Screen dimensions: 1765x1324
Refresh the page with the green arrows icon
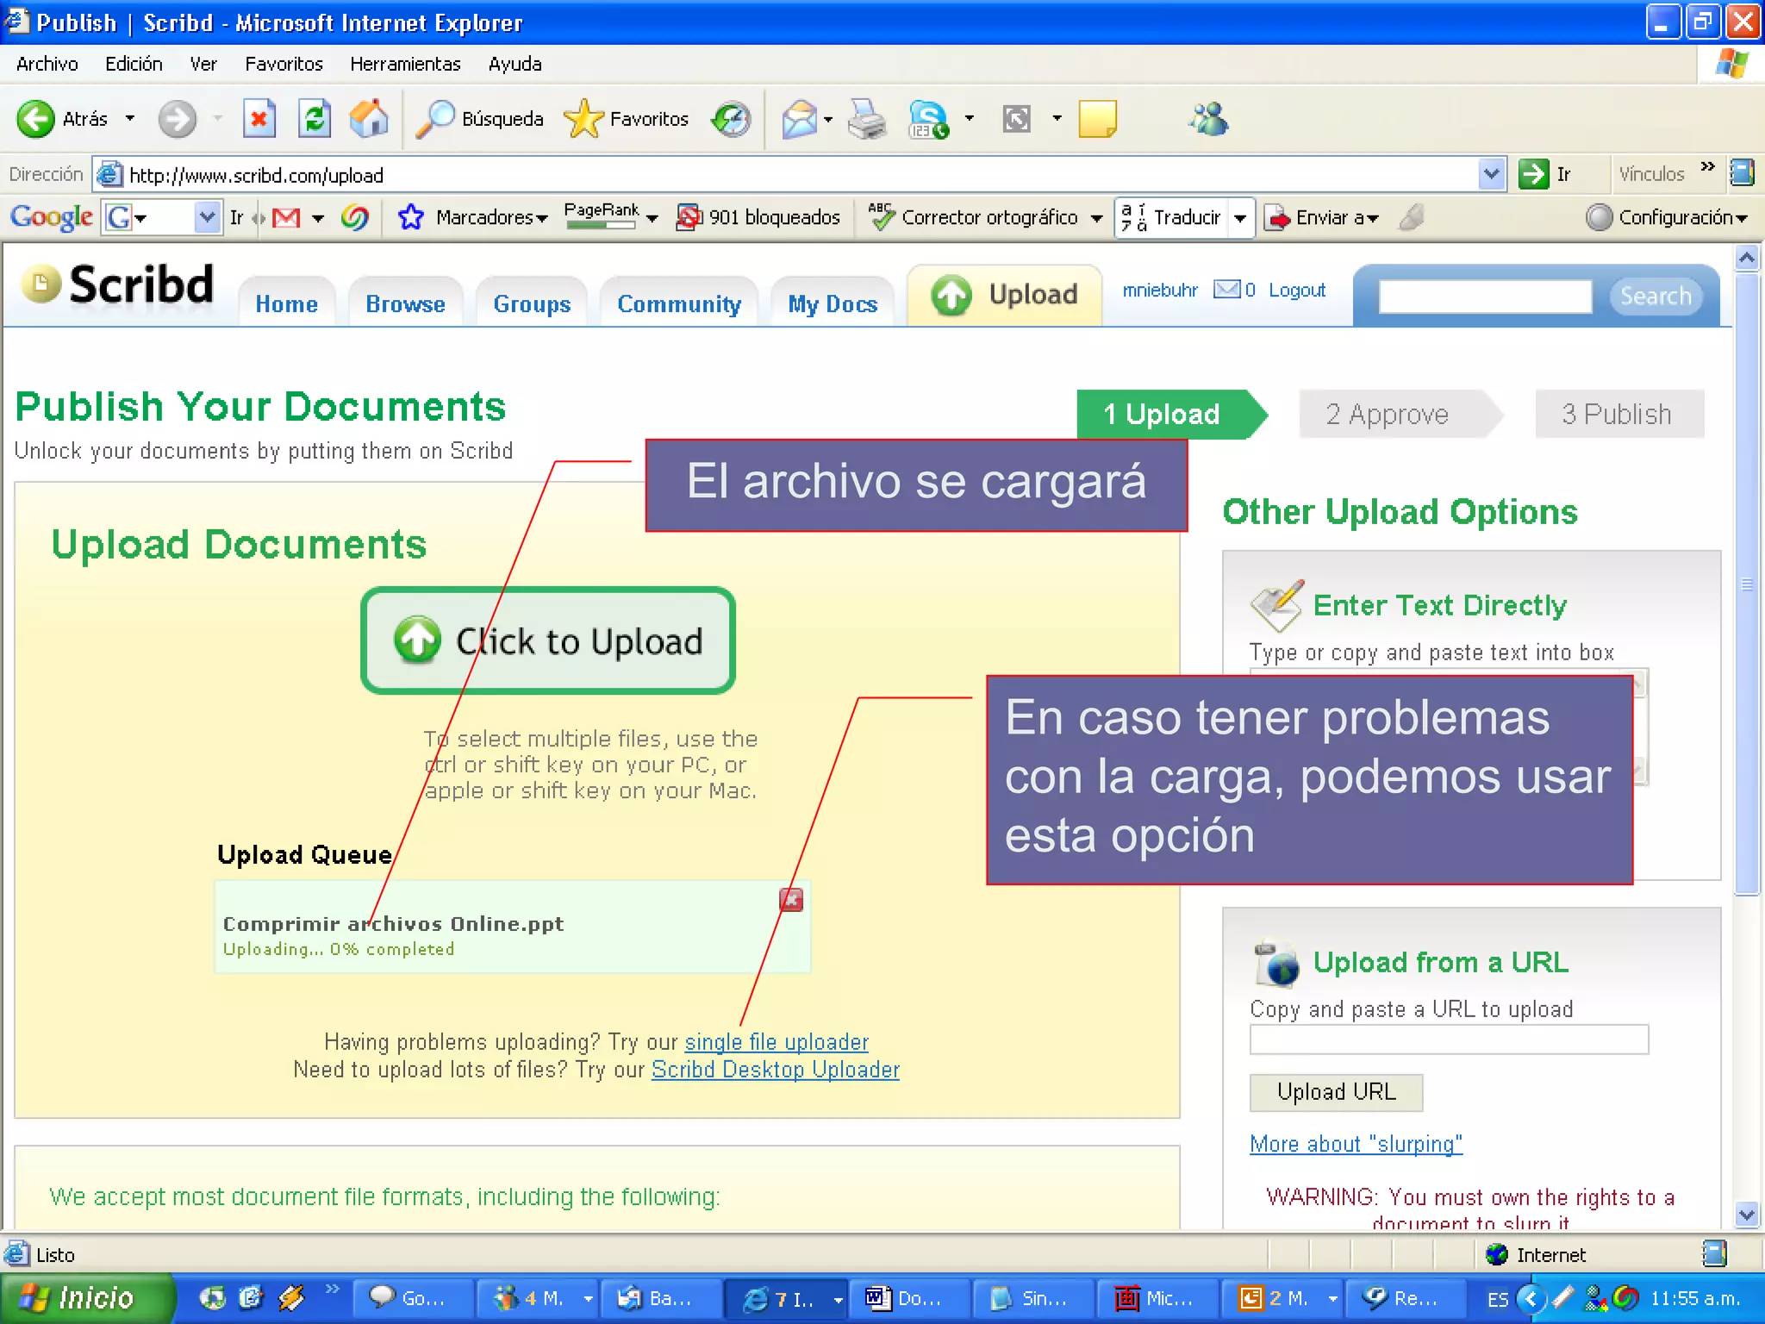[x=315, y=119]
